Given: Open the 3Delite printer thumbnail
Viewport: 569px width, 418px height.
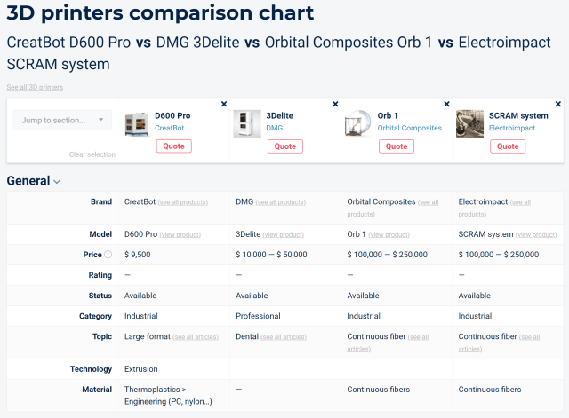Looking at the screenshot, I should pos(247,124).
